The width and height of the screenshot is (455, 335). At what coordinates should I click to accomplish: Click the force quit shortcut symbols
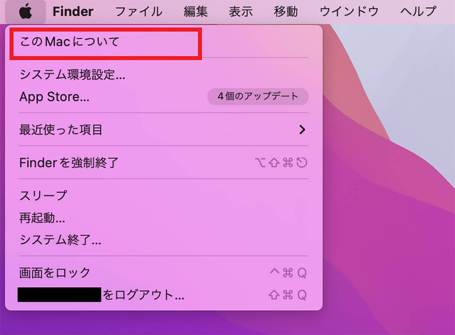point(281,163)
